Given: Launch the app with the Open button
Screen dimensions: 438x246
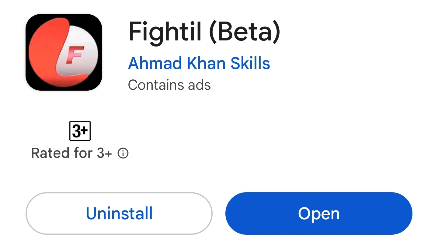Looking at the screenshot, I should point(319,213).
